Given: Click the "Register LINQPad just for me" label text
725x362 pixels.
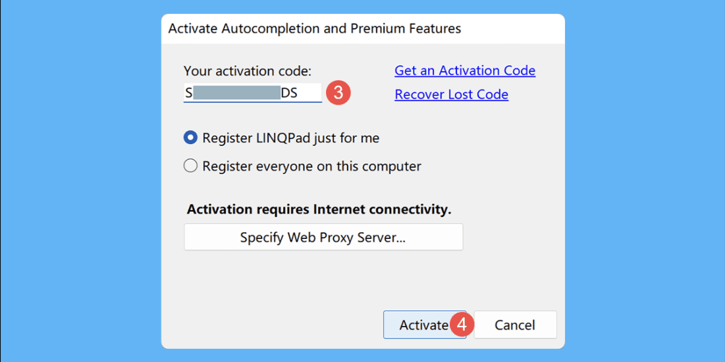Looking at the screenshot, I should [291, 138].
